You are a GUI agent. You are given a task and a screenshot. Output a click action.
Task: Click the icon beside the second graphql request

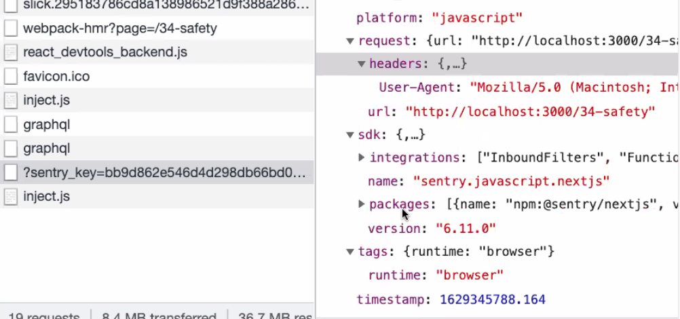point(10,149)
